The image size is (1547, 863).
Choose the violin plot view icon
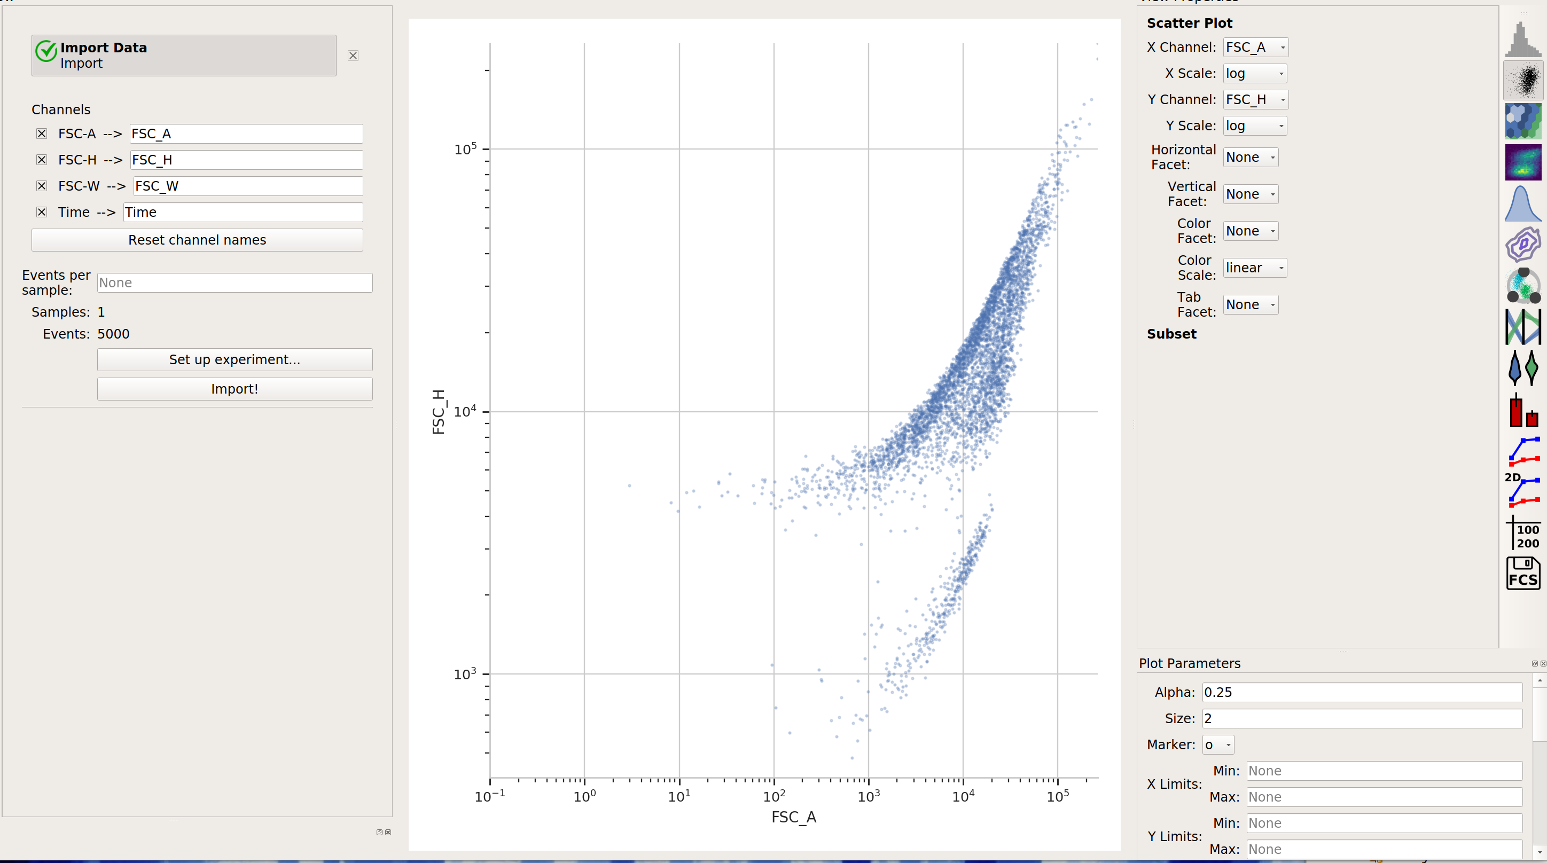(1522, 367)
